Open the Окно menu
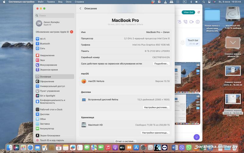Image resolution: width=244 pixels, height=153 pixels. click(x=68, y=2)
